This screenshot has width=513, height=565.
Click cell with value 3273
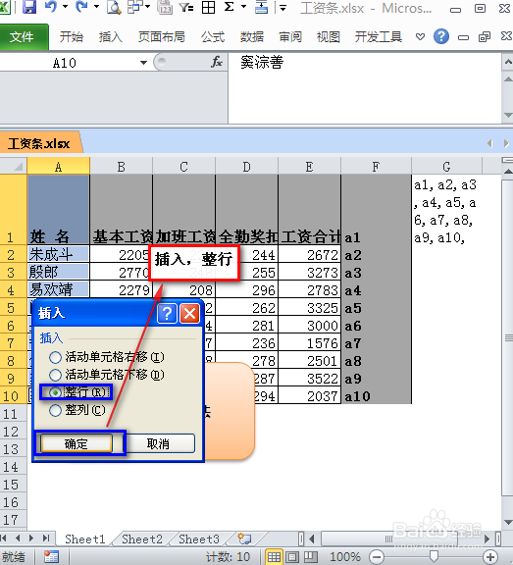coord(309,273)
